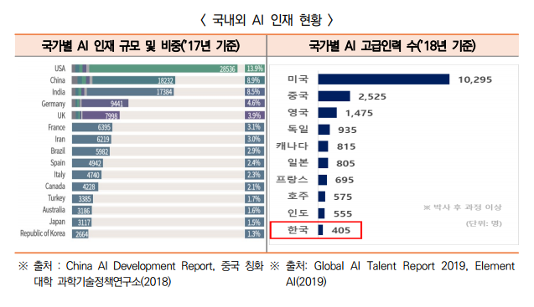Viewport: 534px width, 307px height.
Task: Click the Japan 3117 bar
Action: tap(82, 223)
